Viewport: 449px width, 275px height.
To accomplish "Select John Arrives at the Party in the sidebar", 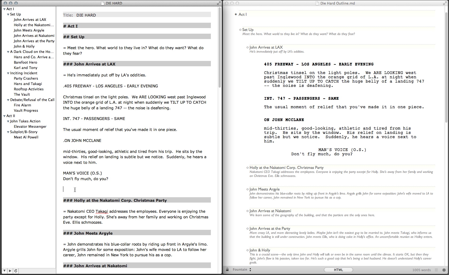I will pyautogui.click(x=34, y=41).
